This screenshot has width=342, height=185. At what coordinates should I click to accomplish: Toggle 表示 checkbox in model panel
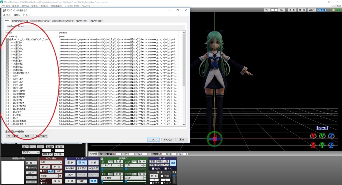pyautogui.click(x=41, y=171)
